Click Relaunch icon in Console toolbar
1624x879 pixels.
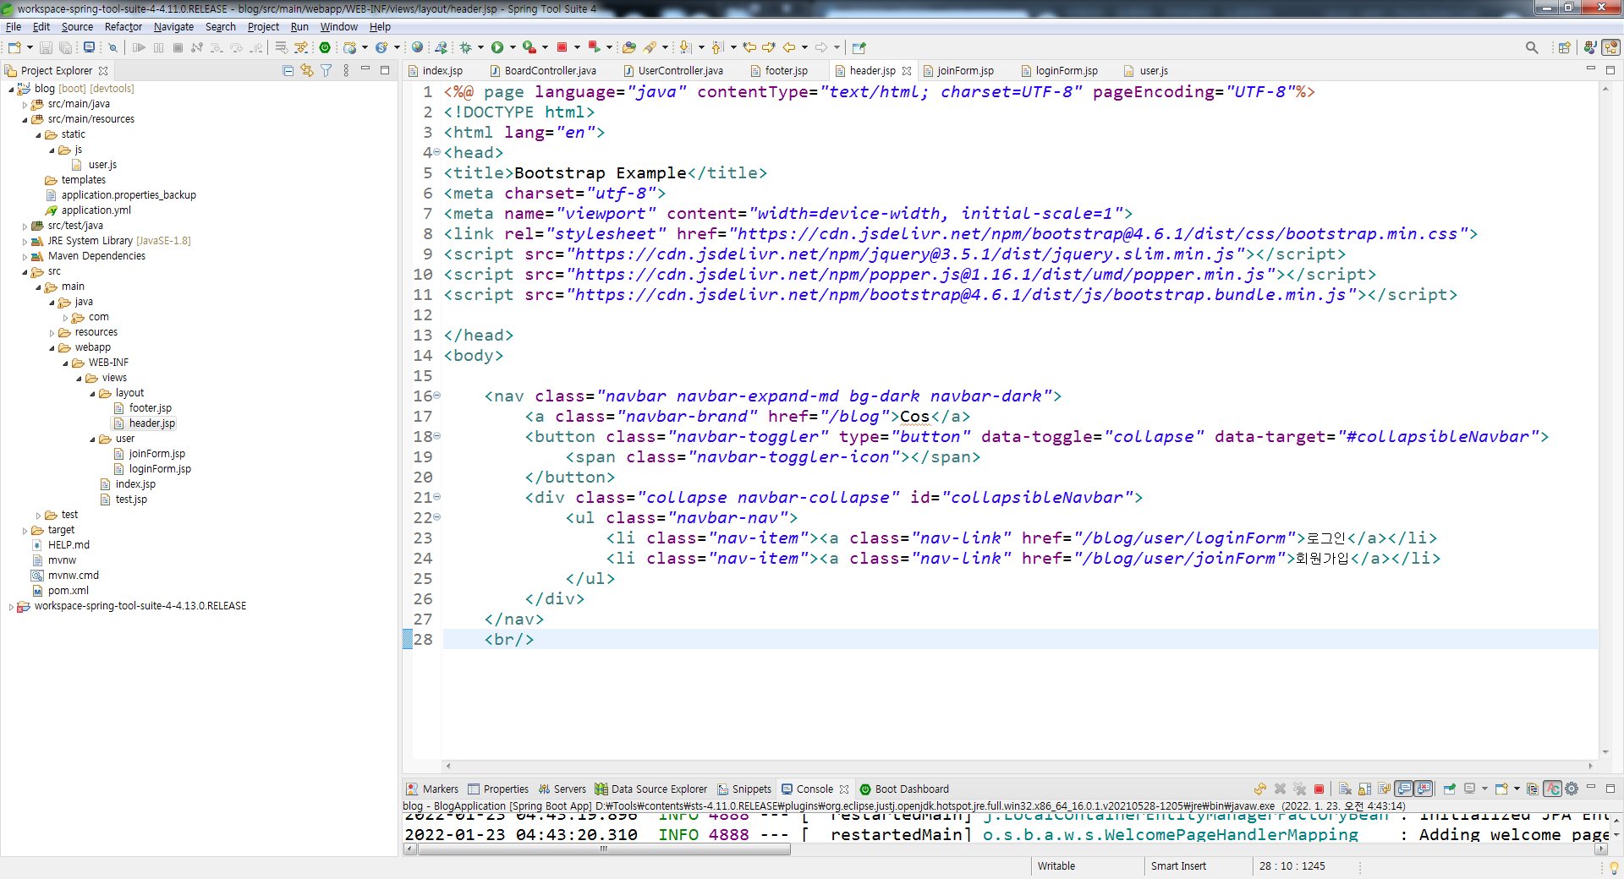1259,789
